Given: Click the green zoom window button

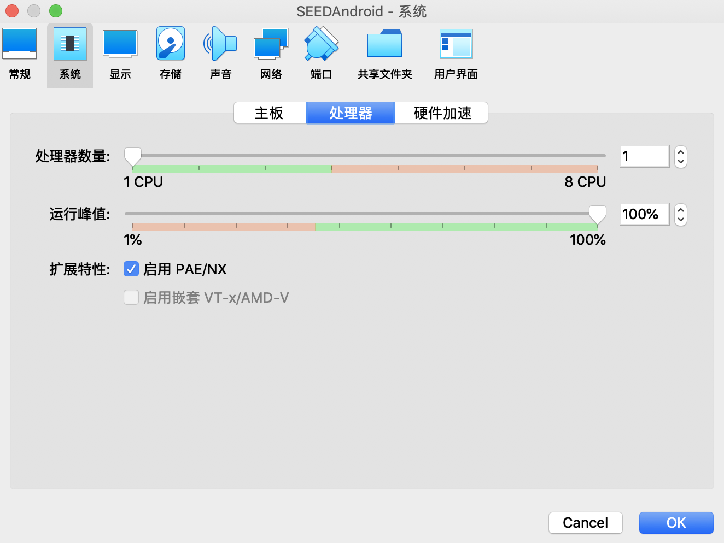Looking at the screenshot, I should pos(56,11).
